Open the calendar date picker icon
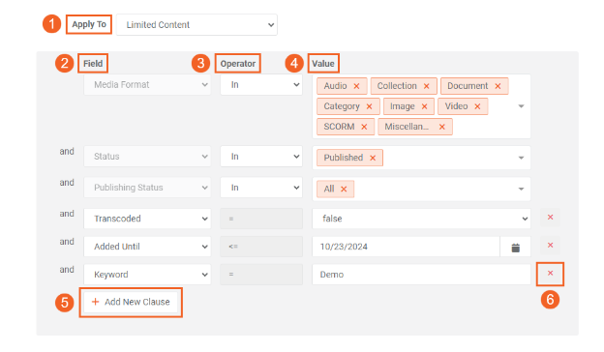The height and width of the screenshot is (352, 604). (x=515, y=247)
